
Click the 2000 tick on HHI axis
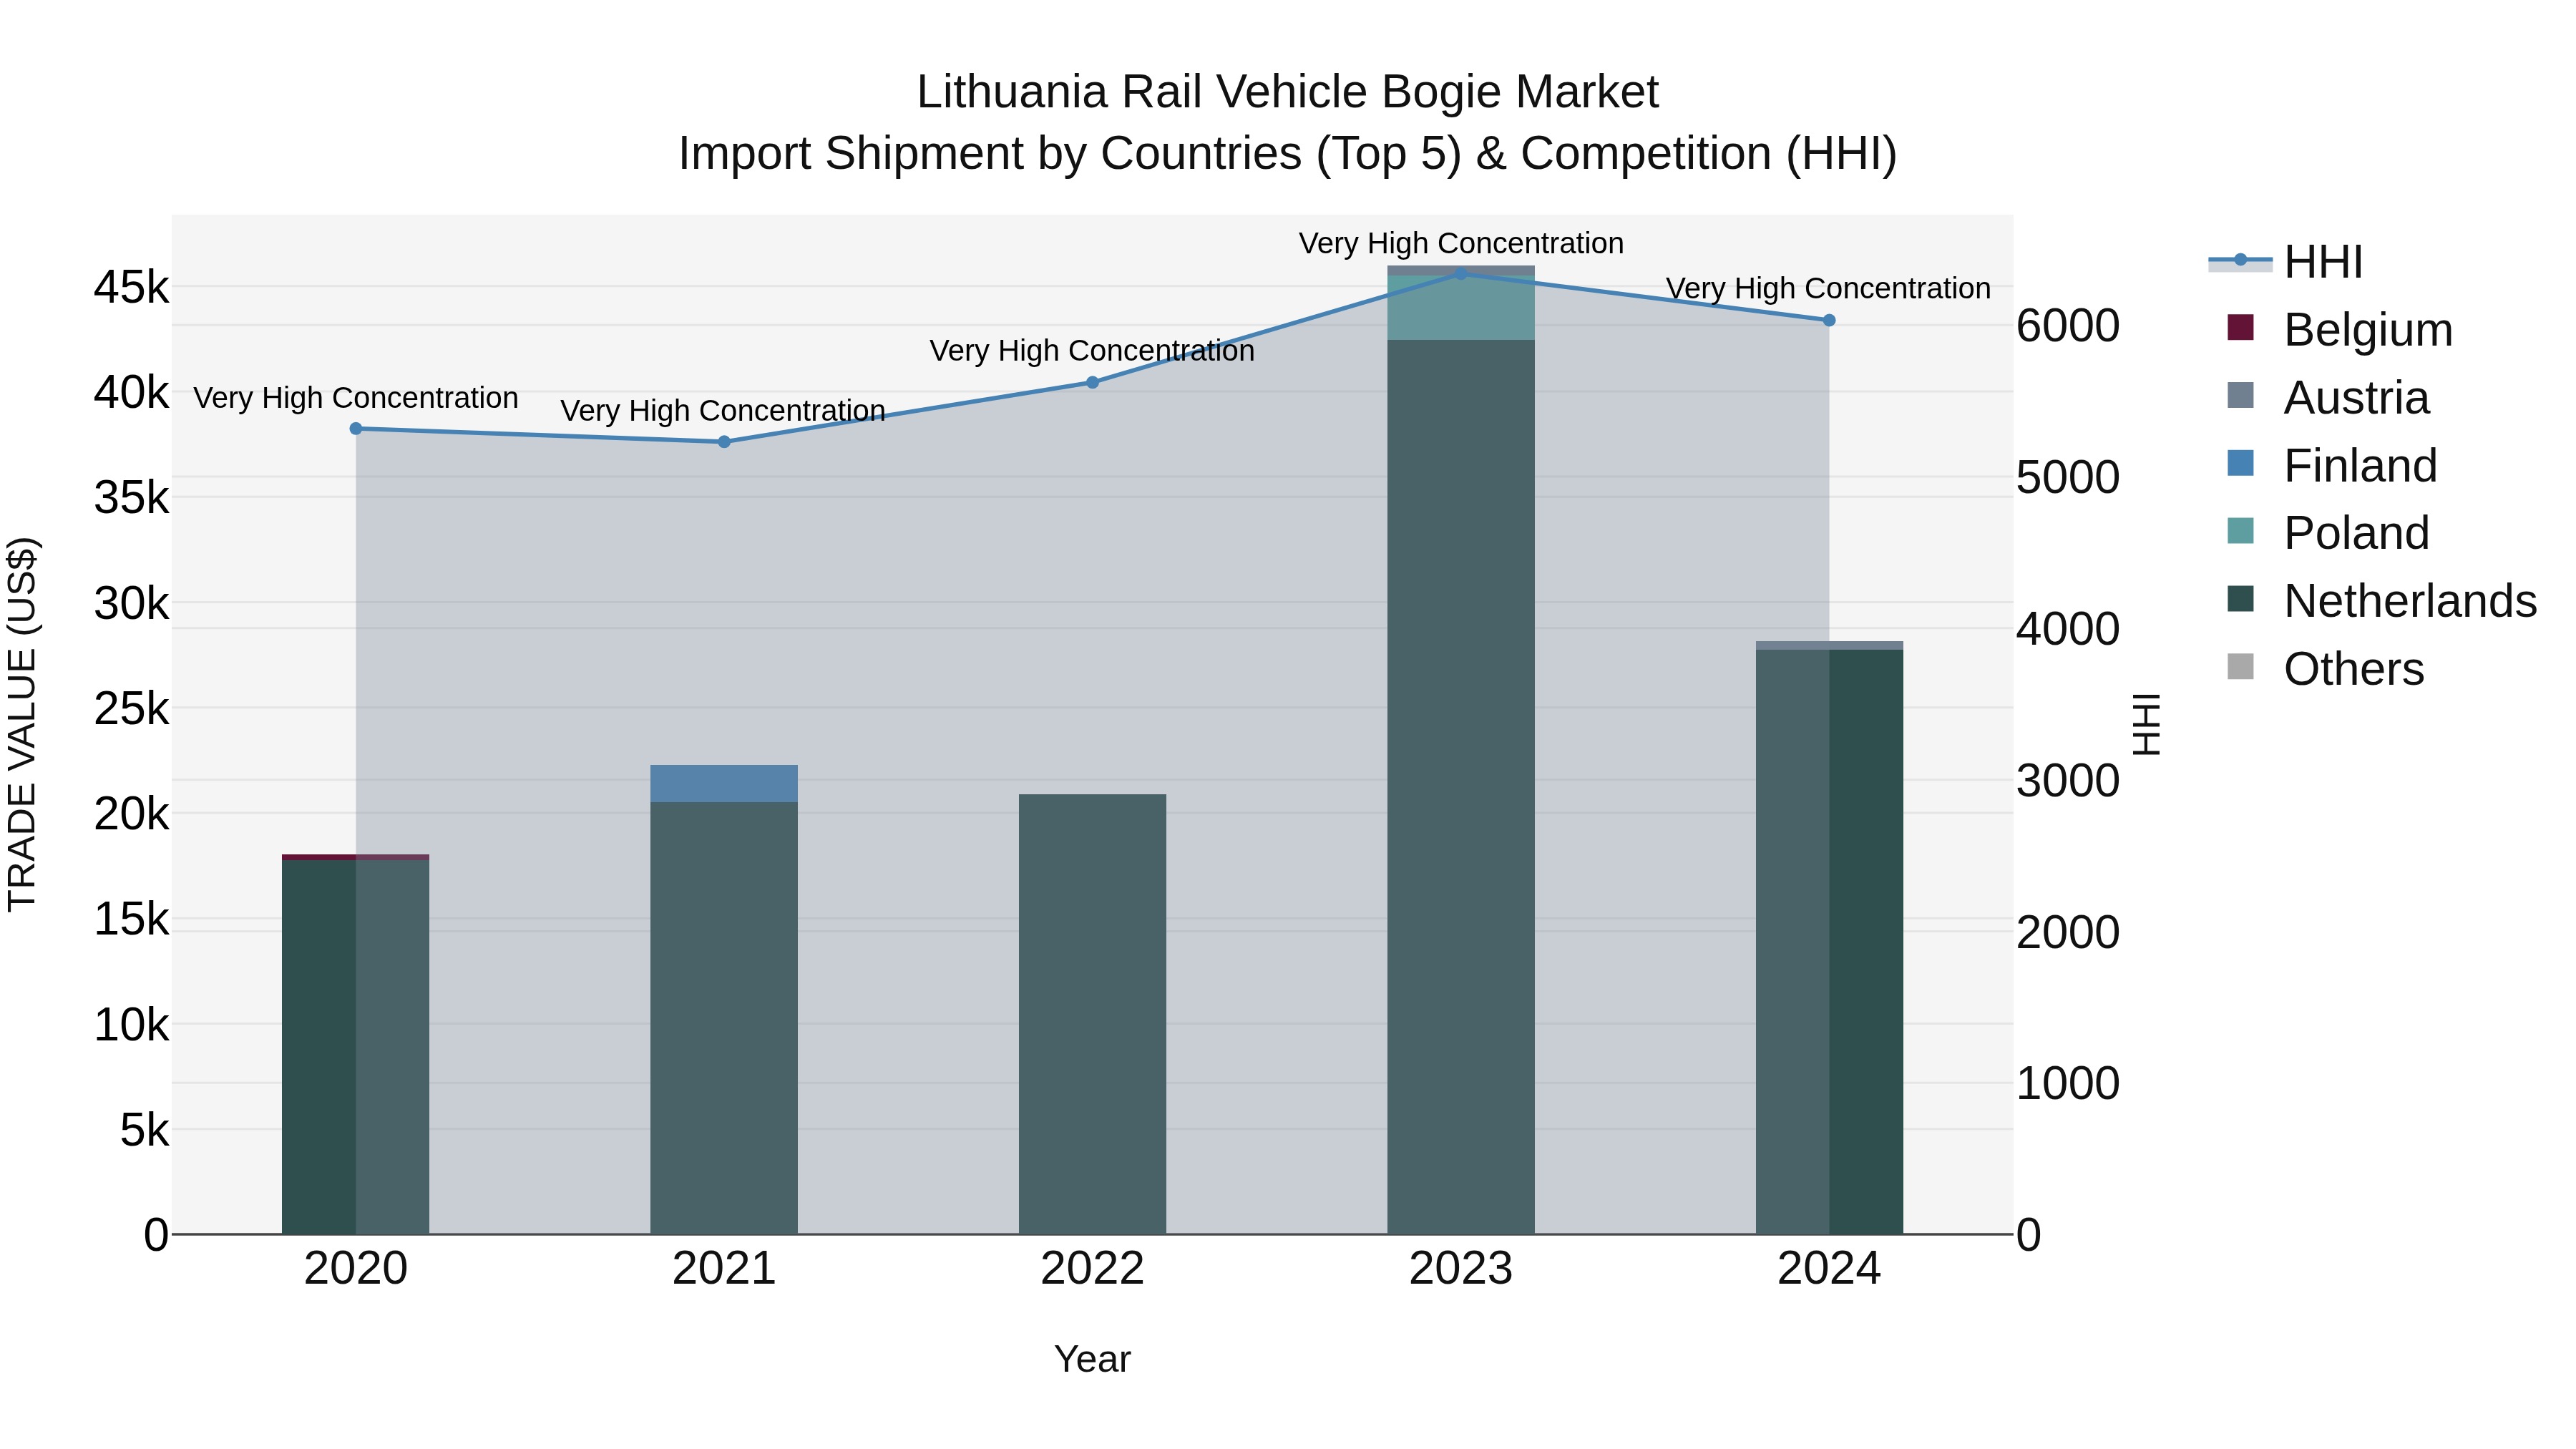pos(2067,932)
